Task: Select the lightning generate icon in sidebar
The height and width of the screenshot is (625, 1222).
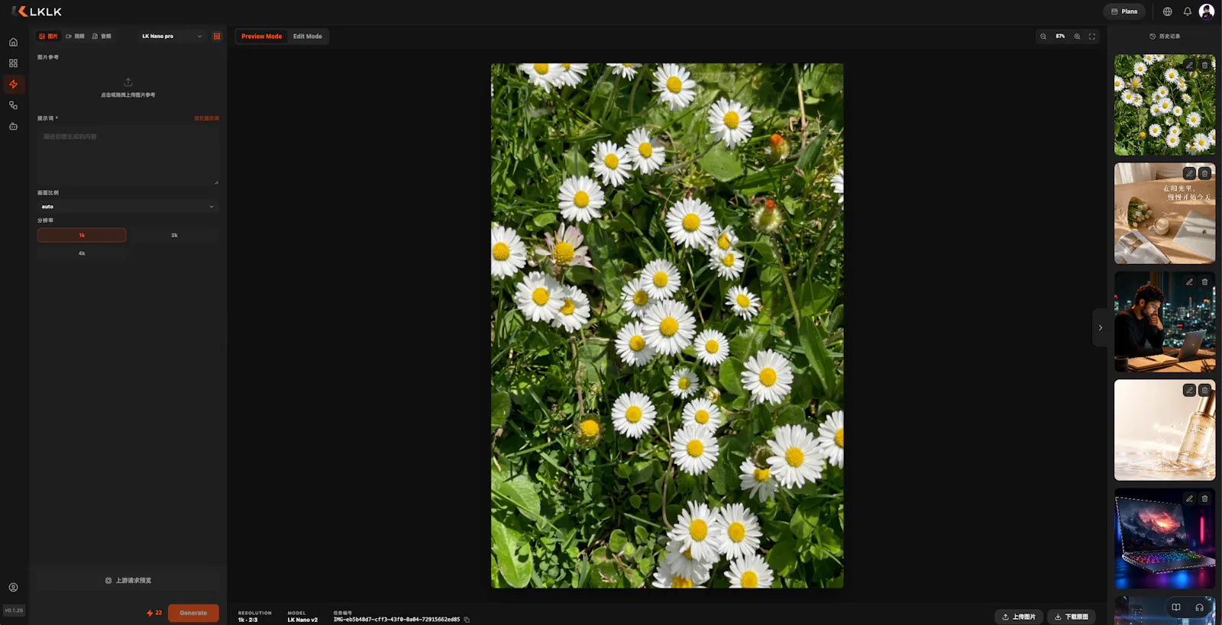Action: [x=13, y=84]
